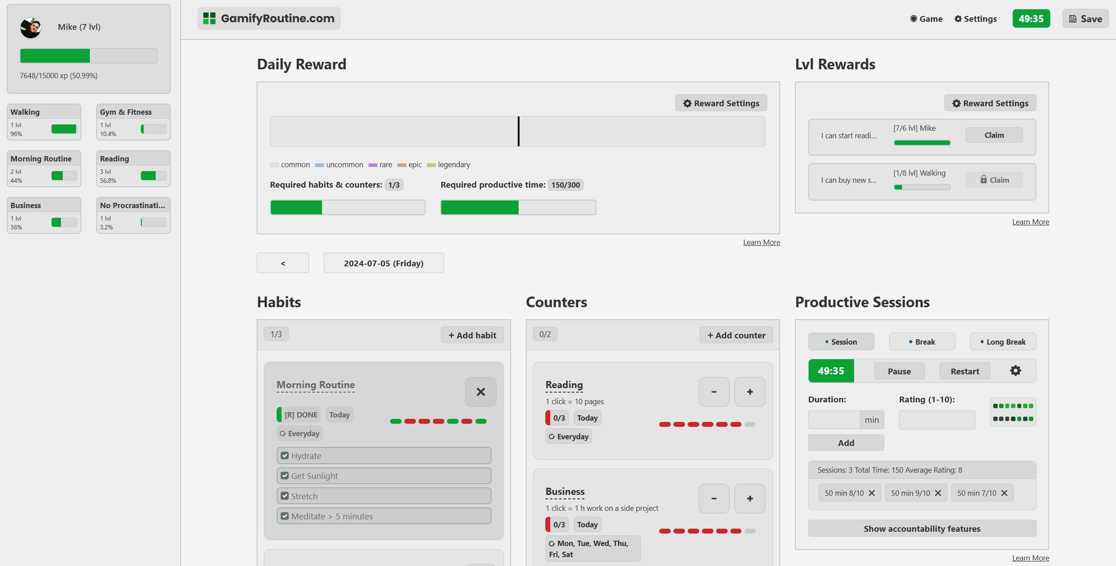
Task: Mark Morning Routine undone with X button
Action: coord(480,392)
